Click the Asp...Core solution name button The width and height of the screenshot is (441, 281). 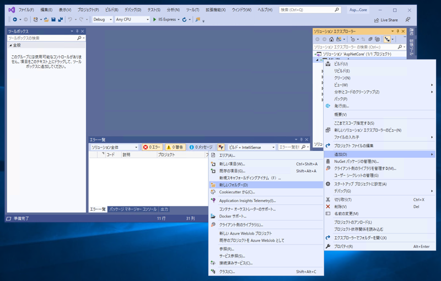coord(358,10)
